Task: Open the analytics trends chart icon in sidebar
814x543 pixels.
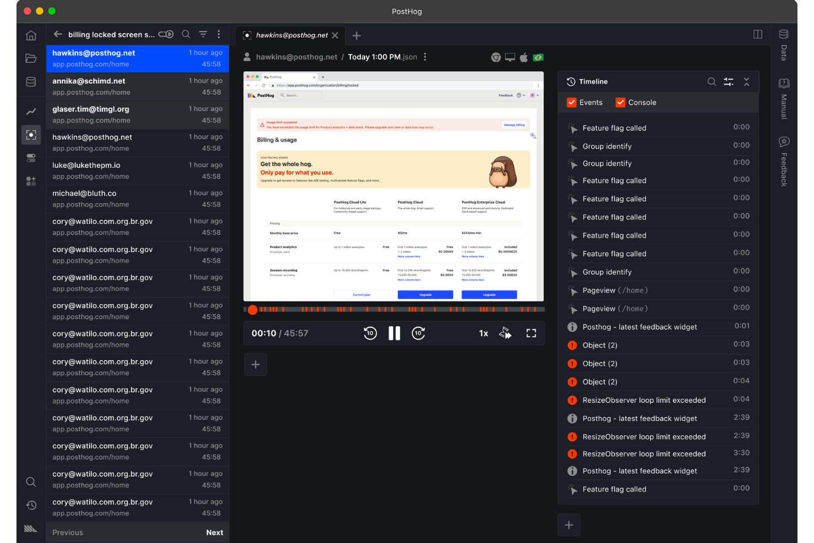Action: tap(31, 111)
